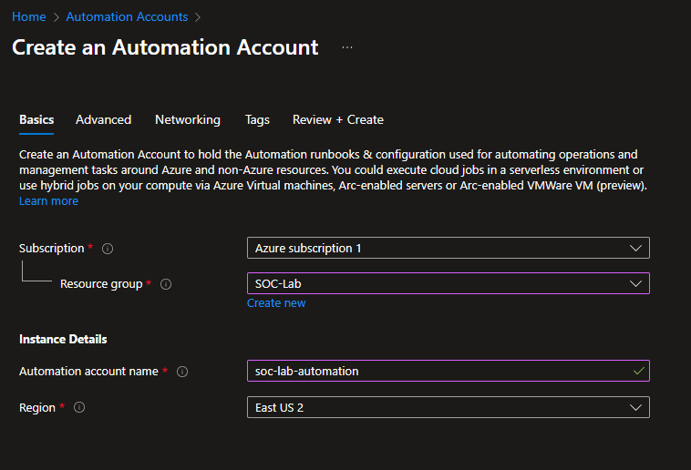Go to the Networking tab

[188, 119]
